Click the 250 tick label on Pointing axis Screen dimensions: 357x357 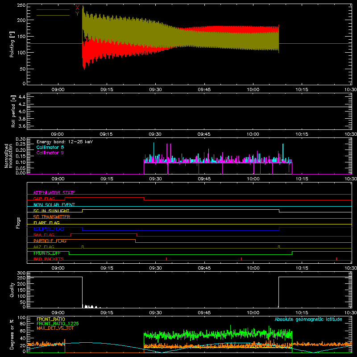(x=21, y=5)
